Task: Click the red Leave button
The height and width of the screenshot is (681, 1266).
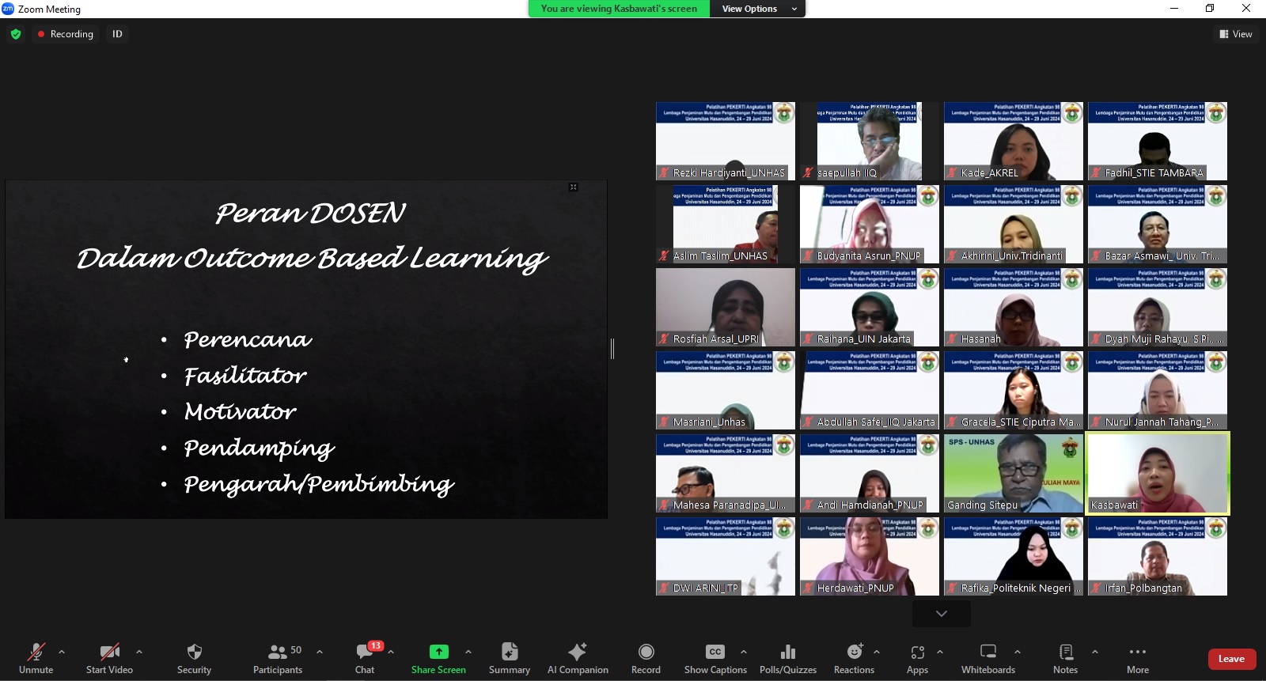Action: (1232, 659)
